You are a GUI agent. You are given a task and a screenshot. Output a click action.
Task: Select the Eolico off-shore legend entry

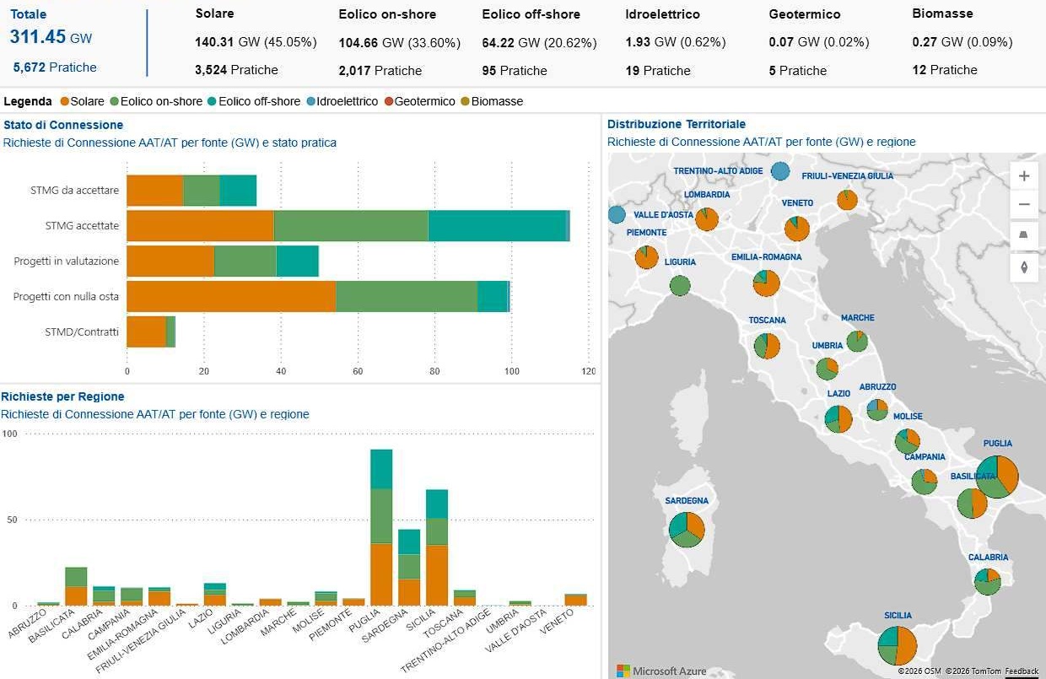[x=253, y=101]
